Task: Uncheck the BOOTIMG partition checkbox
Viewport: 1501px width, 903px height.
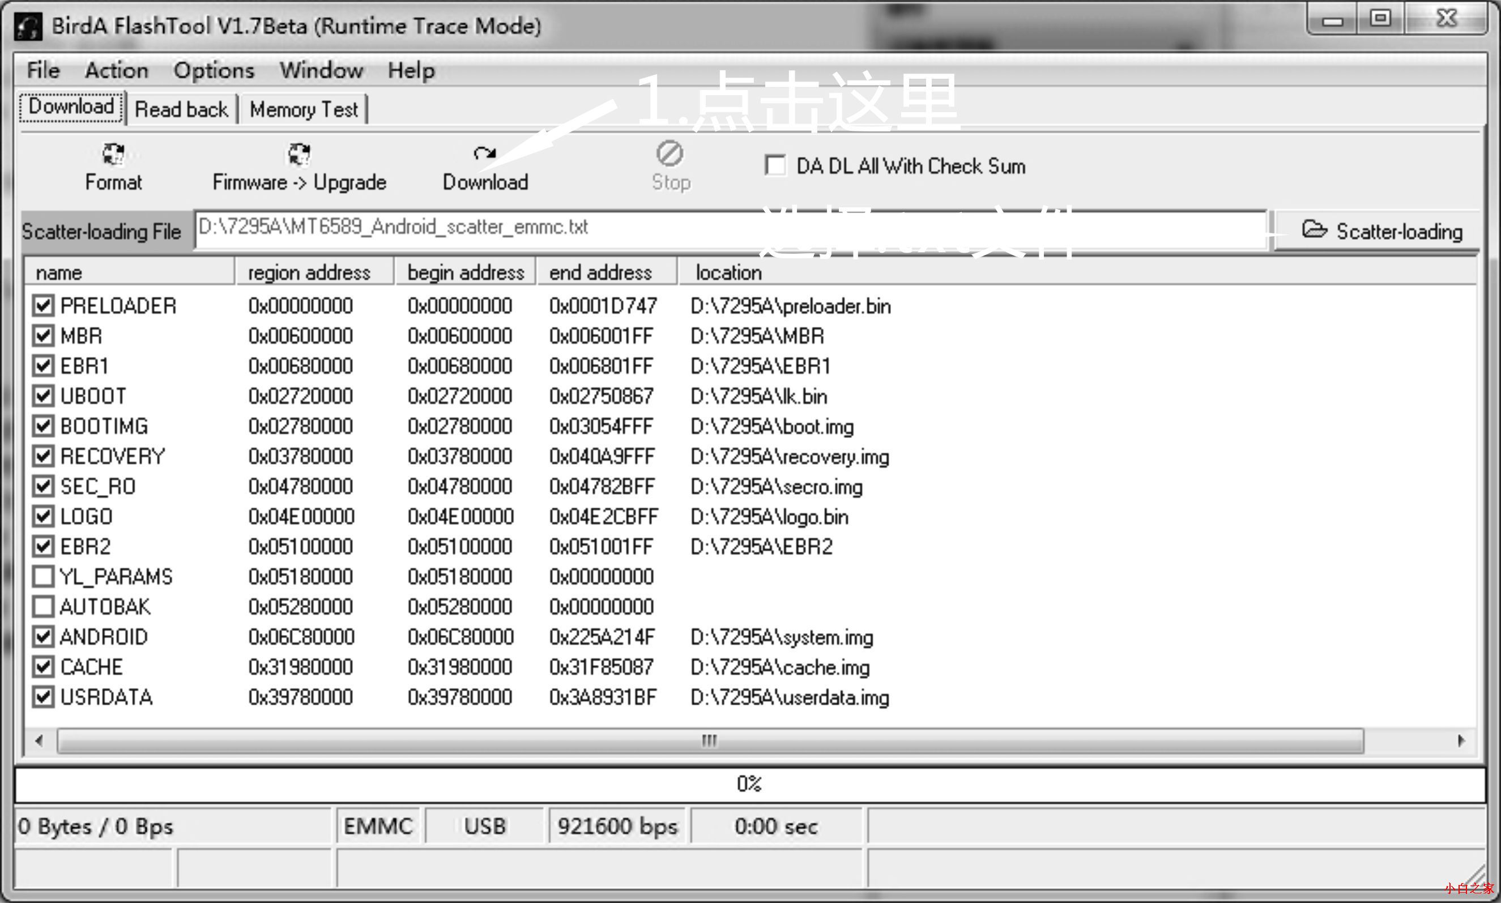Action: pos(43,426)
